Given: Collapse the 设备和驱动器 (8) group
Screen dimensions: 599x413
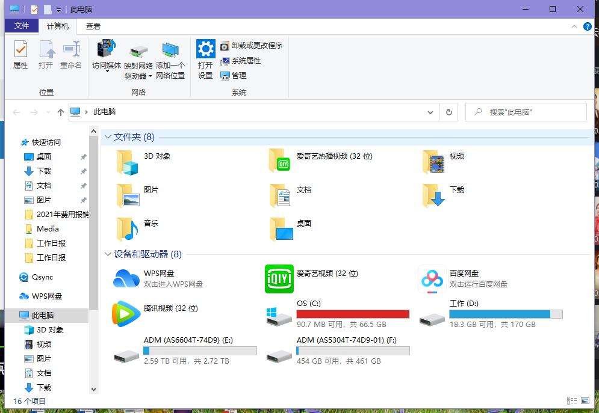Looking at the screenshot, I should coord(108,254).
